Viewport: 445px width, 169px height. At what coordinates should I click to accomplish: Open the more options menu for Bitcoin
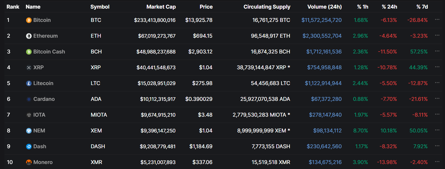[437, 19]
